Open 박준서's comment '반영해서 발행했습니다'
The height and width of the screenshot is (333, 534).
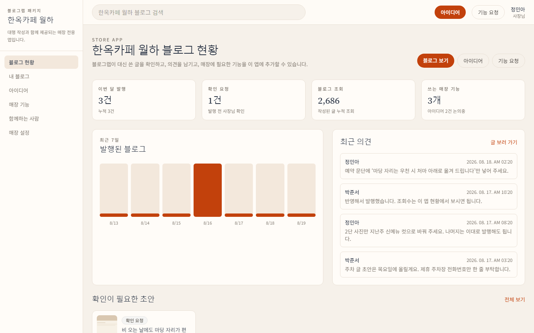429,196
